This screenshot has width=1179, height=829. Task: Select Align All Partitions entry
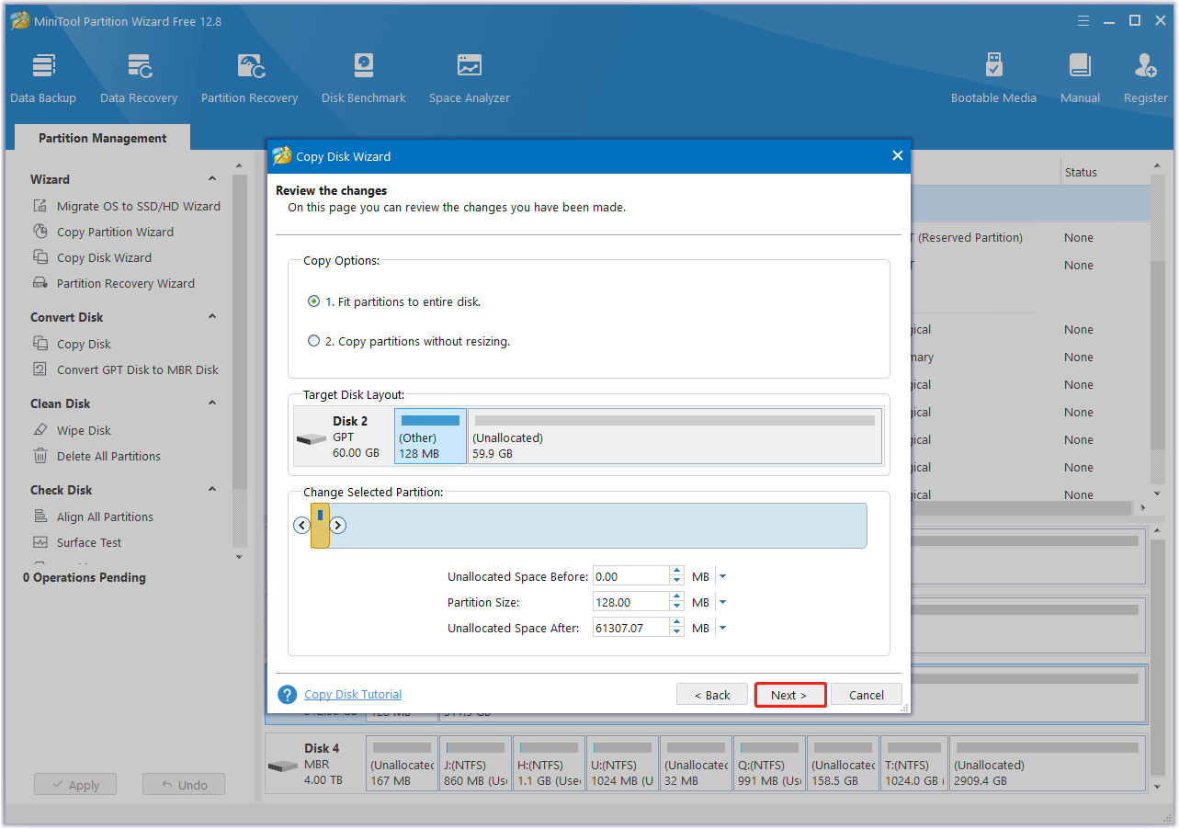[105, 517]
